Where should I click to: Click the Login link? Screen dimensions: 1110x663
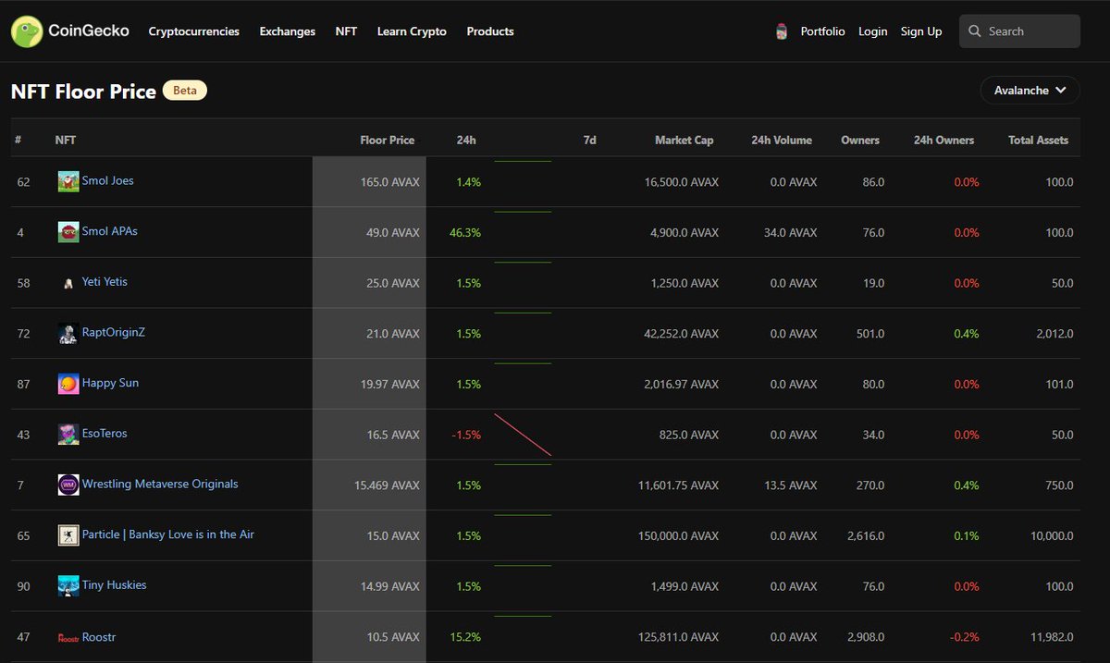pos(872,31)
